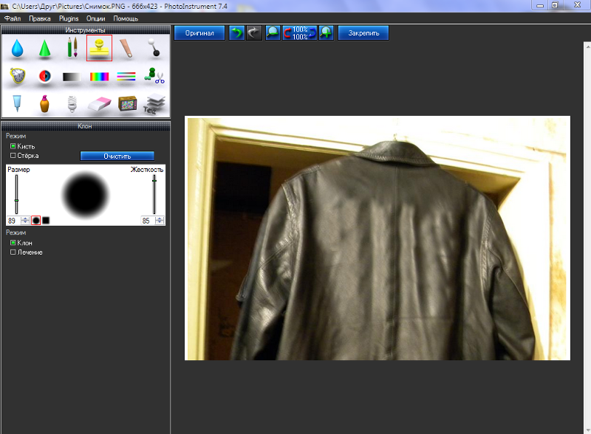Image resolution: width=591 pixels, height=434 pixels.
Task: Enable the Стёрка mode checkbox
Action: click(x=13, y=156)
